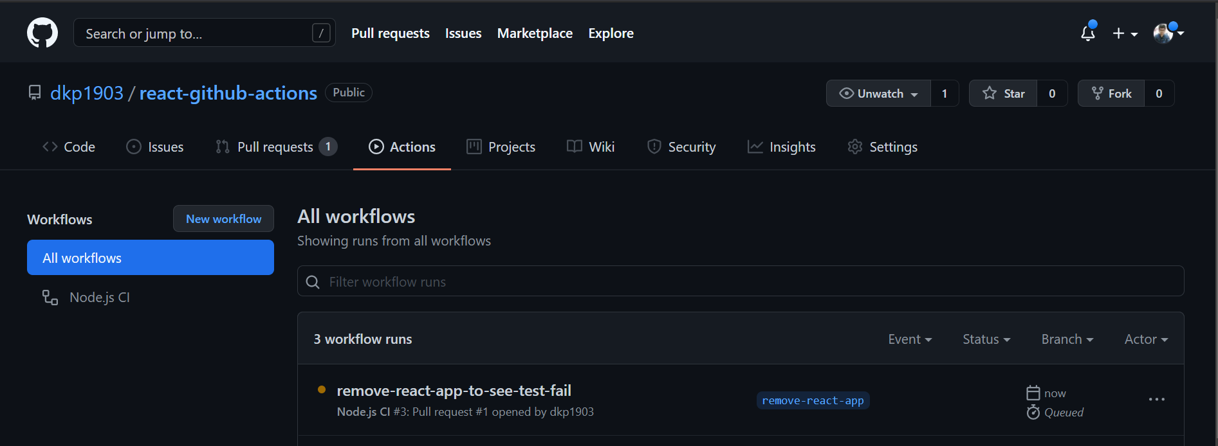Click the queued status dot icon
The height and width of the screenshot is (446, 1218).
[322, 389]
